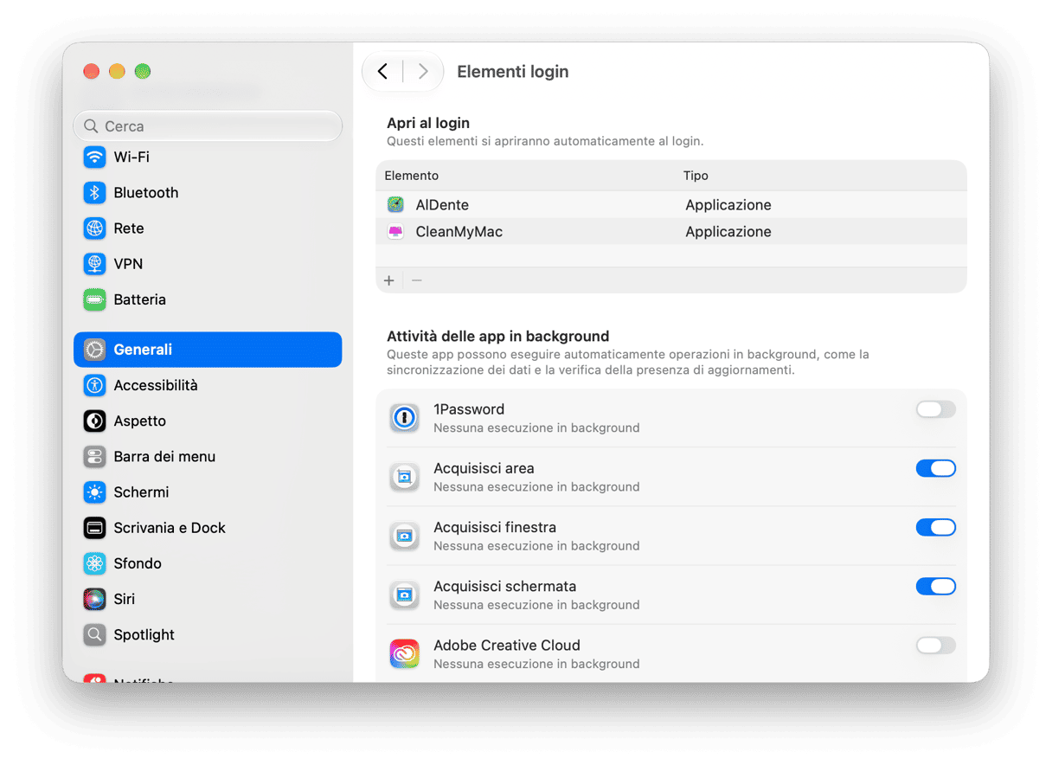1052x765 pixels.
Task: Sort by the Tipo column header
Action: 696,175
